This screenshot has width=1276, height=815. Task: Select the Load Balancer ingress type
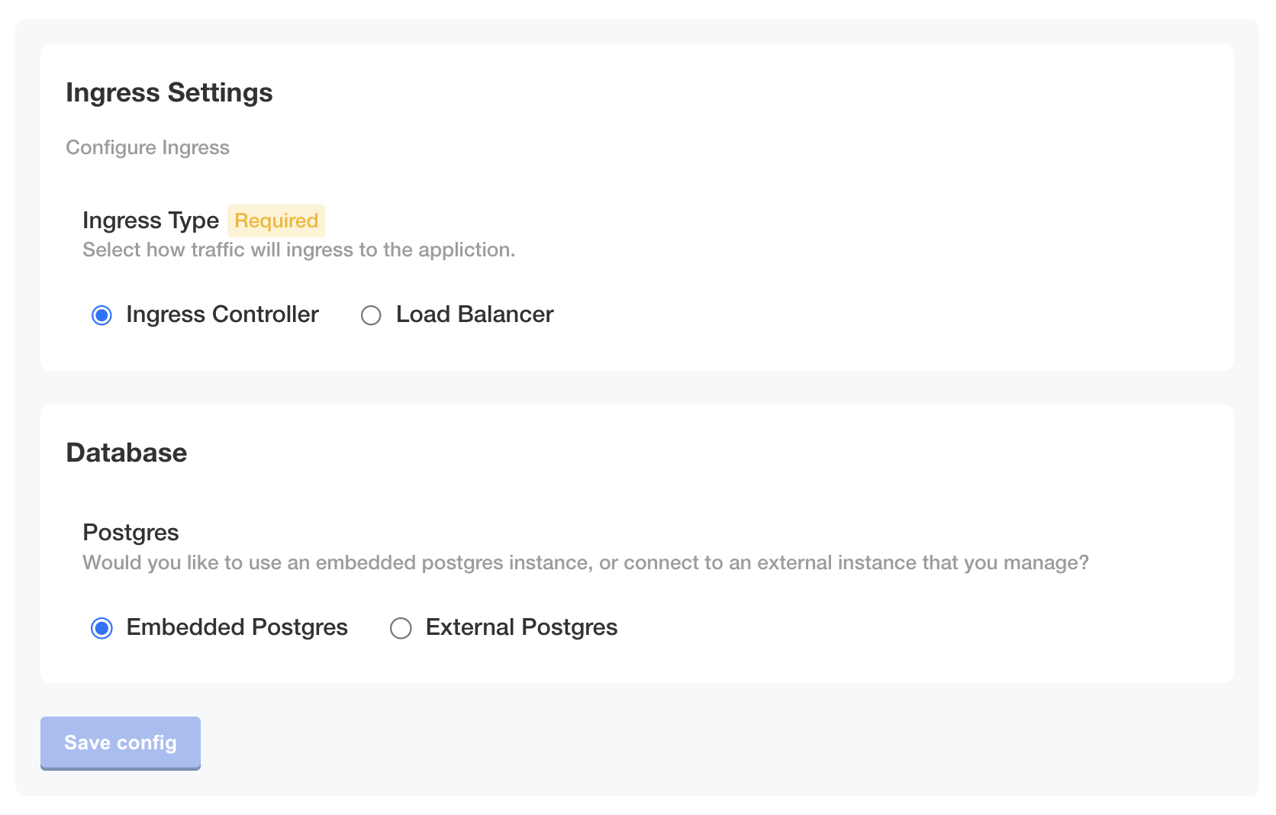click(x=371, y=314)
